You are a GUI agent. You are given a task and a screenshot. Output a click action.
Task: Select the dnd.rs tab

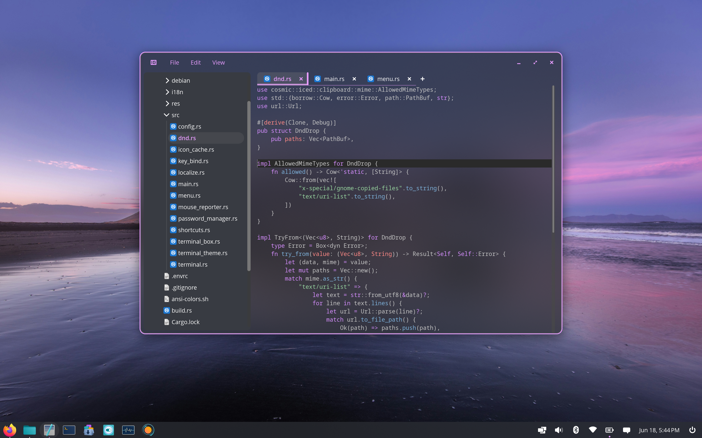point(282,79)
